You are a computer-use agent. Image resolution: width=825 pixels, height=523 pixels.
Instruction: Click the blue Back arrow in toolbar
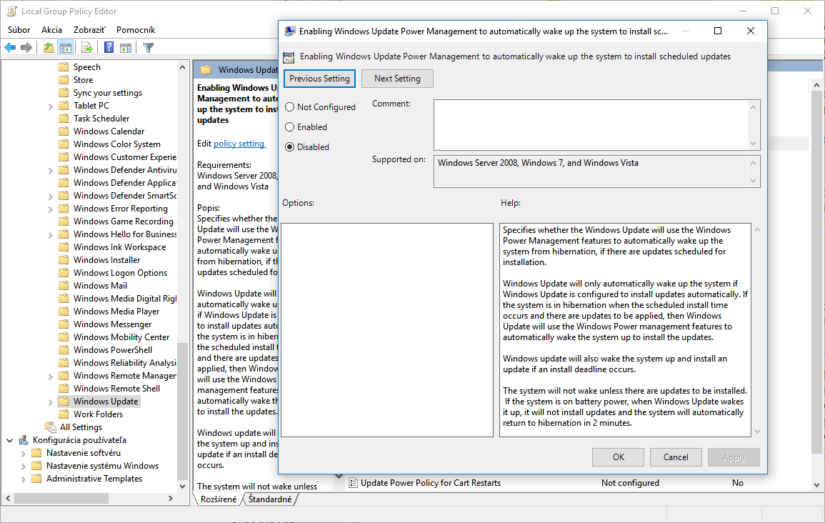[x=10, y=48]
